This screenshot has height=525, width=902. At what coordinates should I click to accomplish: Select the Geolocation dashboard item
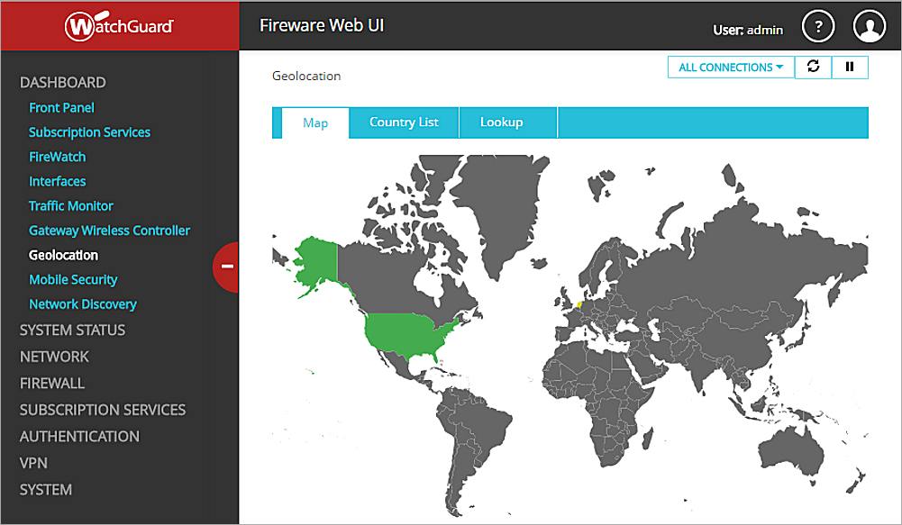[x=63, y=255]
